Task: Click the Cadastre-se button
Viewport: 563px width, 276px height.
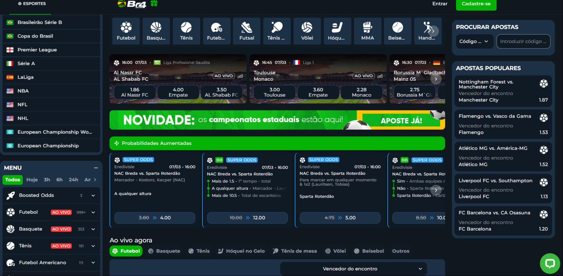Action: [x=476, y=4]
